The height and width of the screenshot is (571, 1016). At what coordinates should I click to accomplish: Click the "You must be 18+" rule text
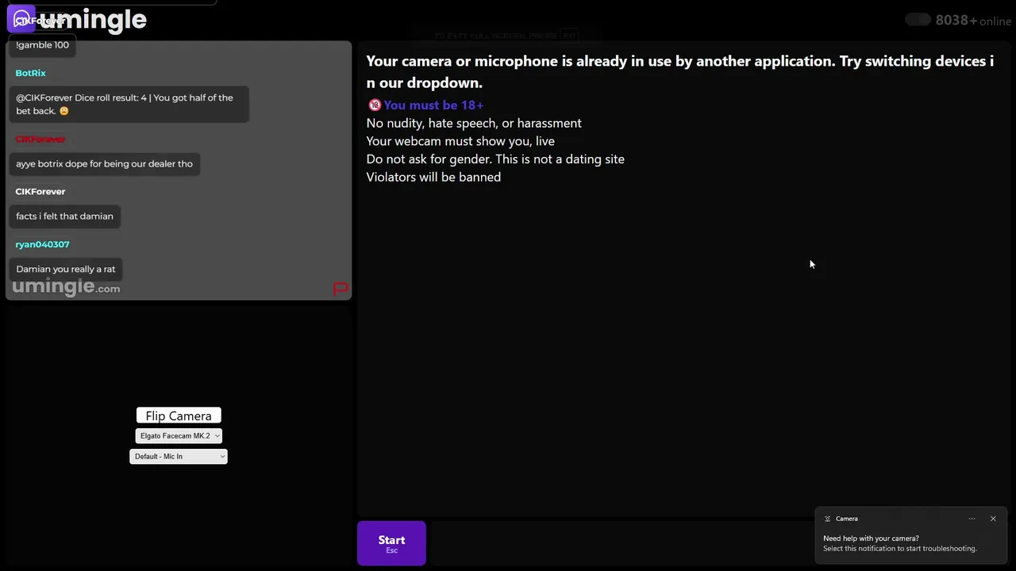(x=433, y=105)
